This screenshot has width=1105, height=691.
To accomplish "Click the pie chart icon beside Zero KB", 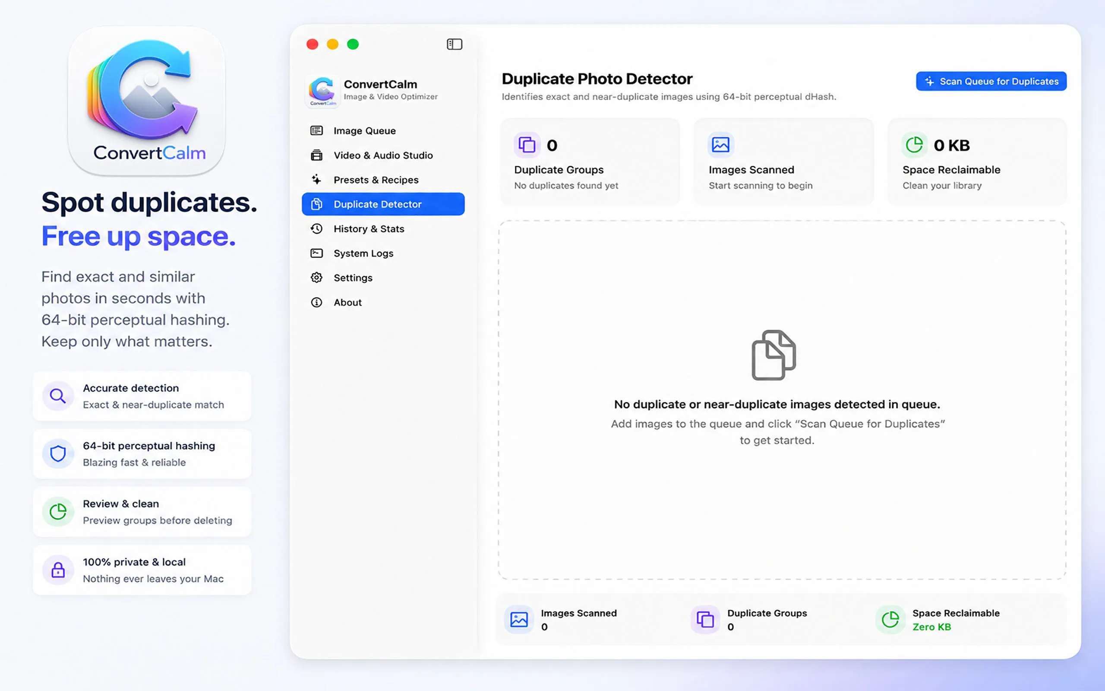I will coord(890,619).
